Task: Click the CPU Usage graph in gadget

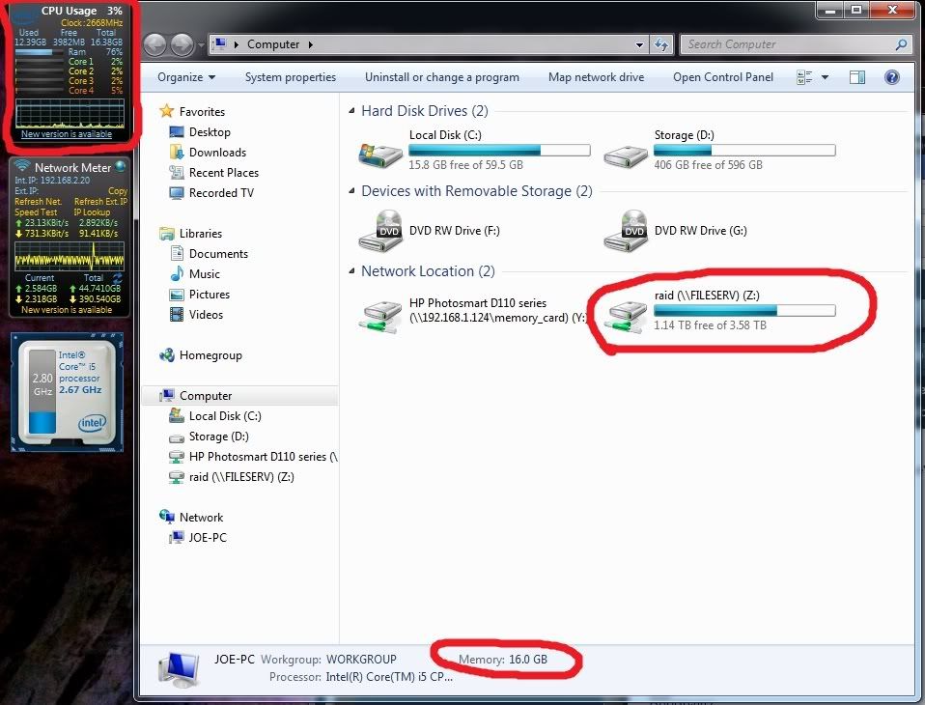Action: [x=70, y=113]
